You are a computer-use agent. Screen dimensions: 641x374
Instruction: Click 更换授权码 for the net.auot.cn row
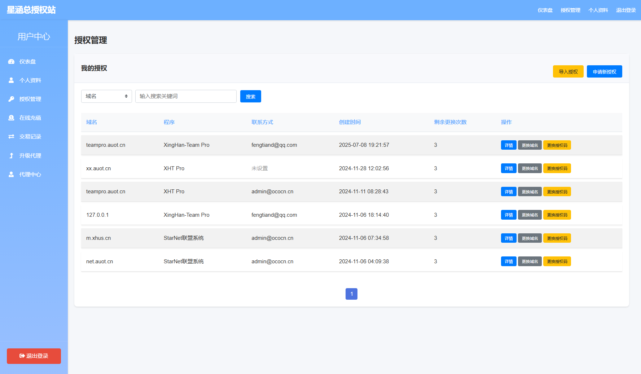[x=557, y=261]
